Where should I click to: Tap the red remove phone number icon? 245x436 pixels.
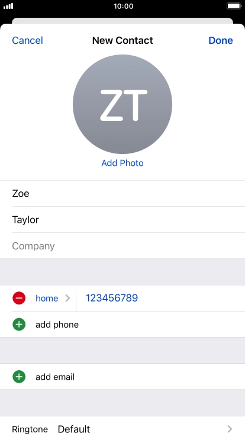(19, 298)
